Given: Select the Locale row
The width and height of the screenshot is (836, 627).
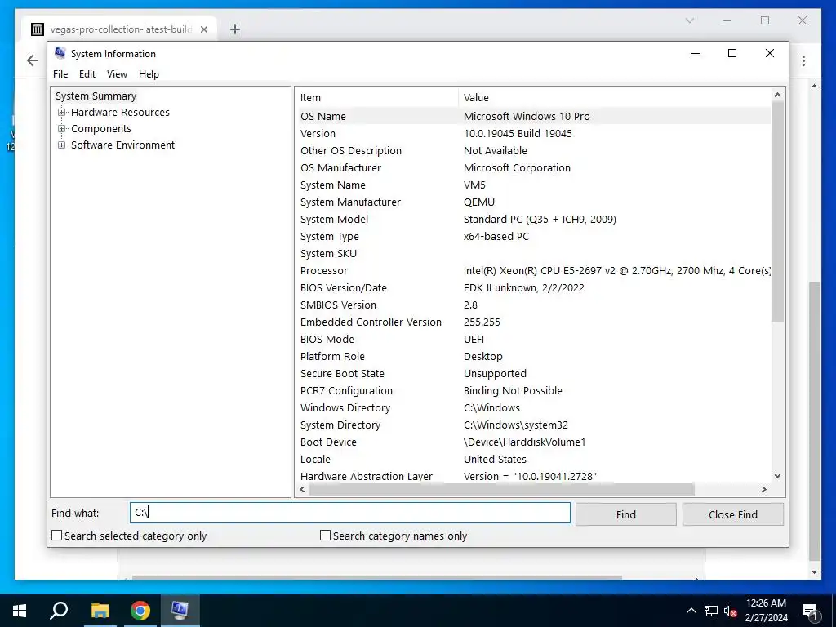Looking at the screenshot, I should pyautogui.click(x=533, y=459).
